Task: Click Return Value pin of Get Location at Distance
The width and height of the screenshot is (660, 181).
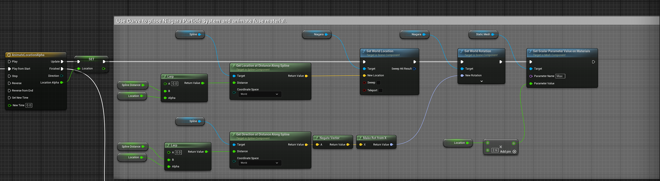Action: coord(306,76)
